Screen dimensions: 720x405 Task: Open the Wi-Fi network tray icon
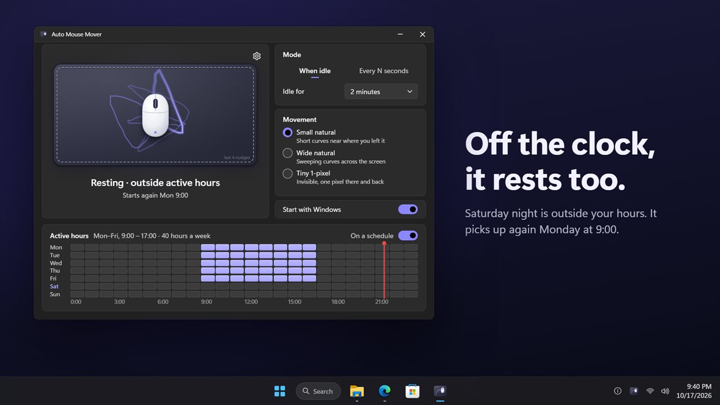[x=650, y=391]
